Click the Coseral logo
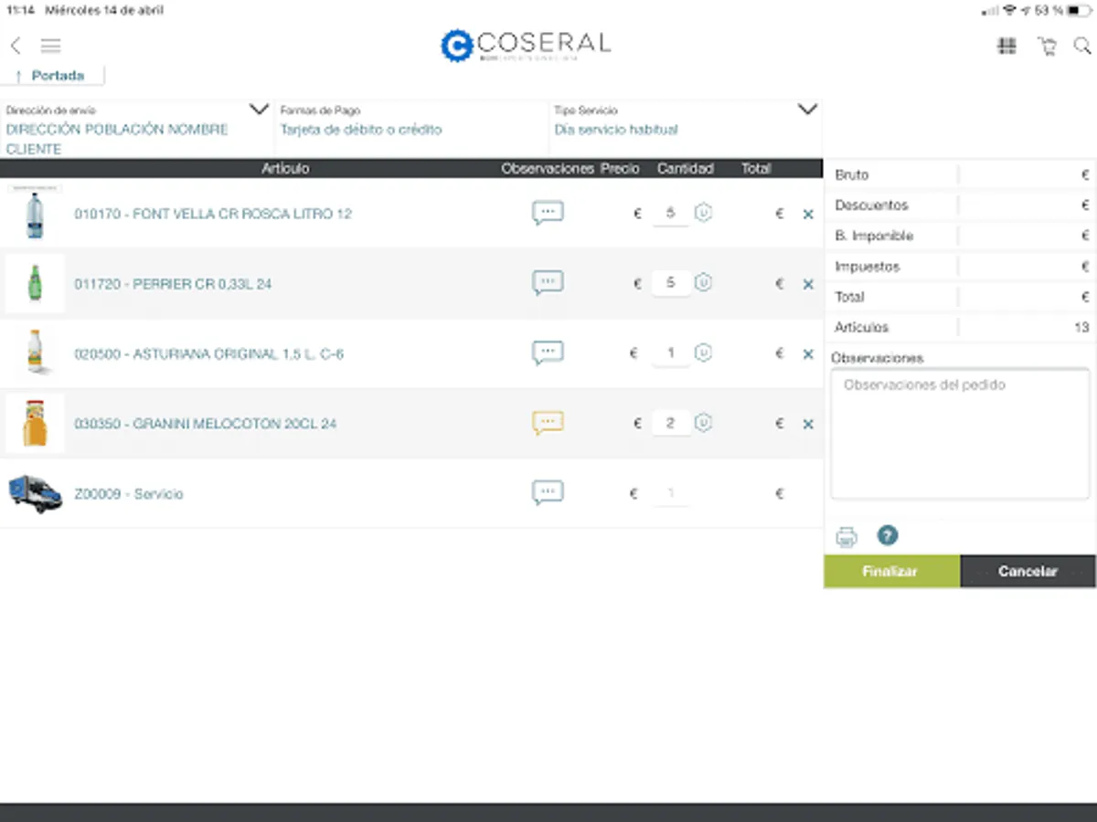This screenshot has width=1097, height=822. (x=526, y=45)
